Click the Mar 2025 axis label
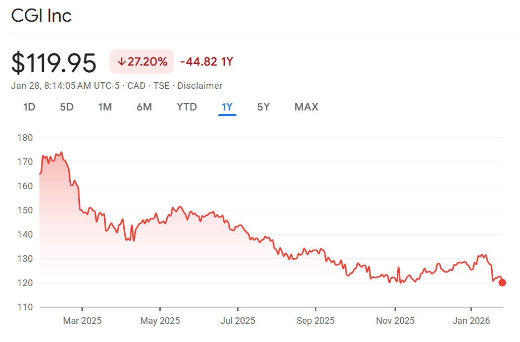This screenshot has height=342, width=520. pyautogui.click(x=82, y=321)
